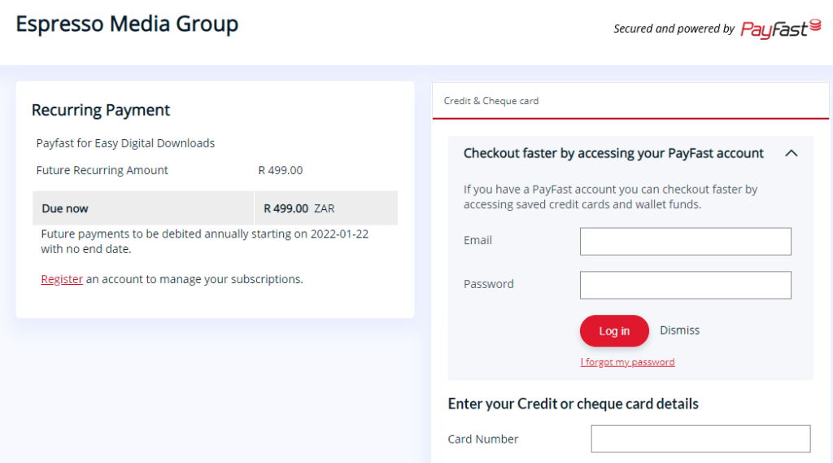The image size is (833, 463).
Task: Click the Checkout faster section heading
Action: coord(613,153)
